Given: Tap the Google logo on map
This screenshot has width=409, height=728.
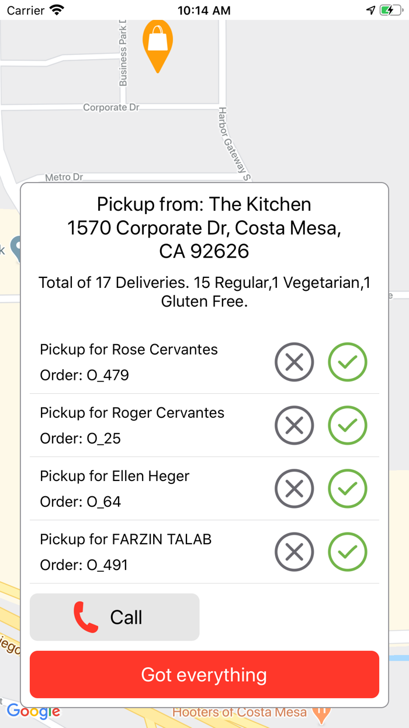Looking at the screenshot, I should point(33,712).
